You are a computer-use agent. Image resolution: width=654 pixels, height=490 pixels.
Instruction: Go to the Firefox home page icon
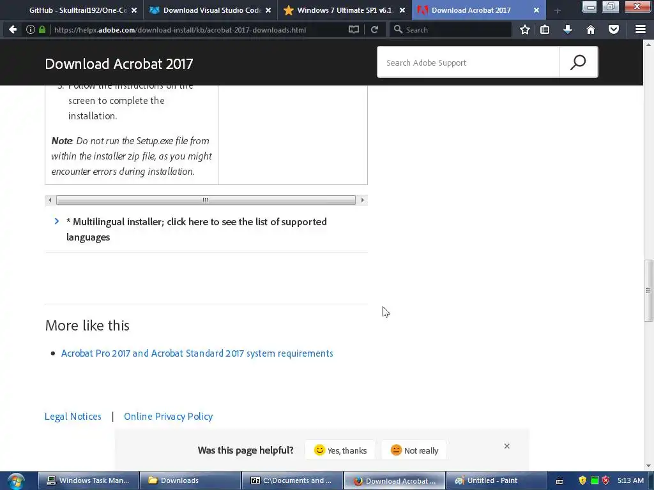pos(591,29)
